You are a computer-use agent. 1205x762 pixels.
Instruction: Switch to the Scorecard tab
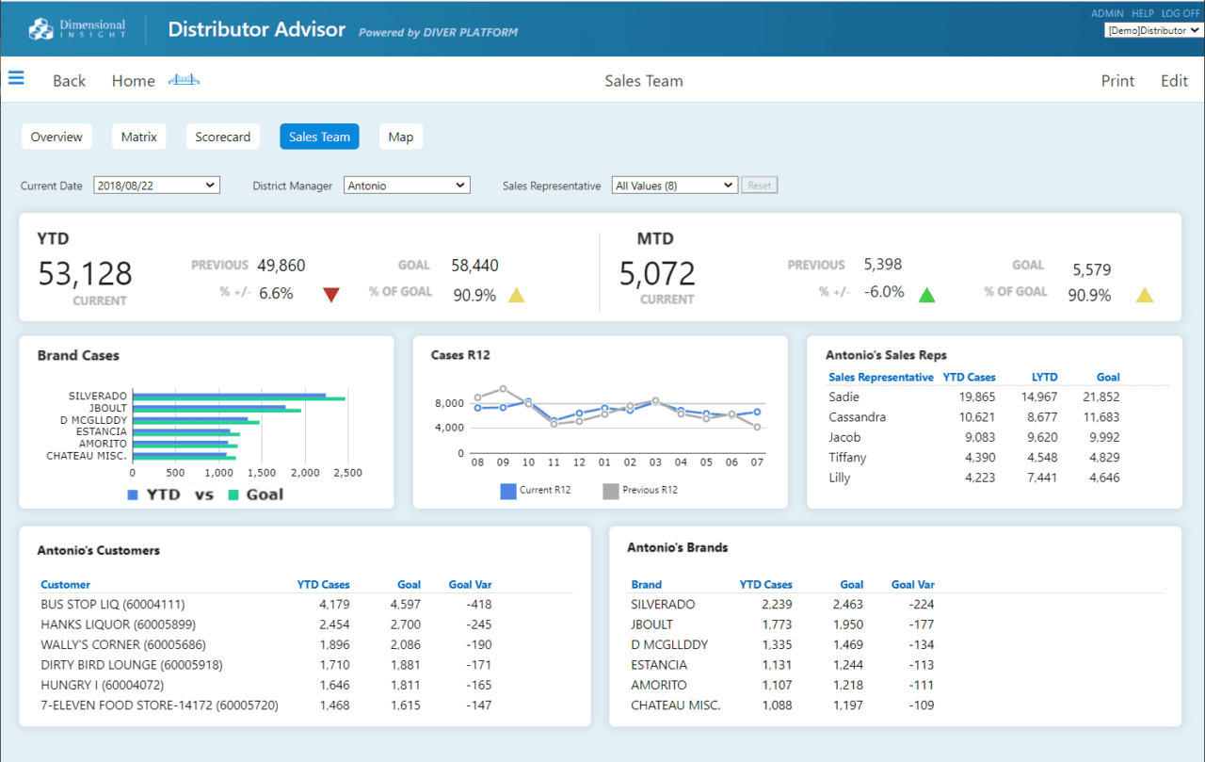[222, 137]
